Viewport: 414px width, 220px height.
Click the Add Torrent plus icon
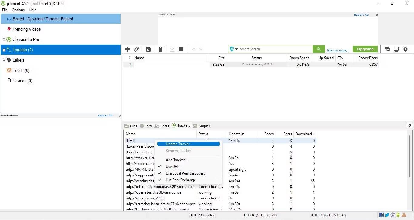[x=127, y=49]
